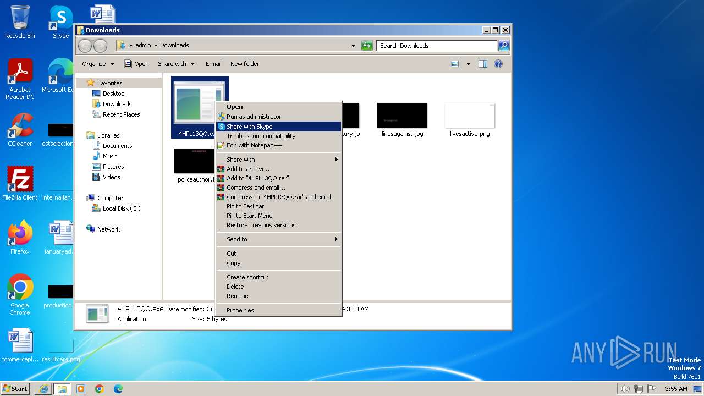Click the search magnifier icon
Image resolution: width=704 pixels, height=396 pixels.
coord(503,46)
